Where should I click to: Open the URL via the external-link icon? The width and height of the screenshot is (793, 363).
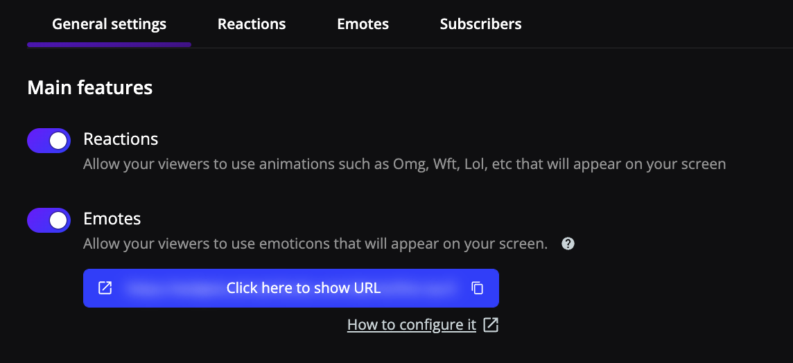coord(105,288)
